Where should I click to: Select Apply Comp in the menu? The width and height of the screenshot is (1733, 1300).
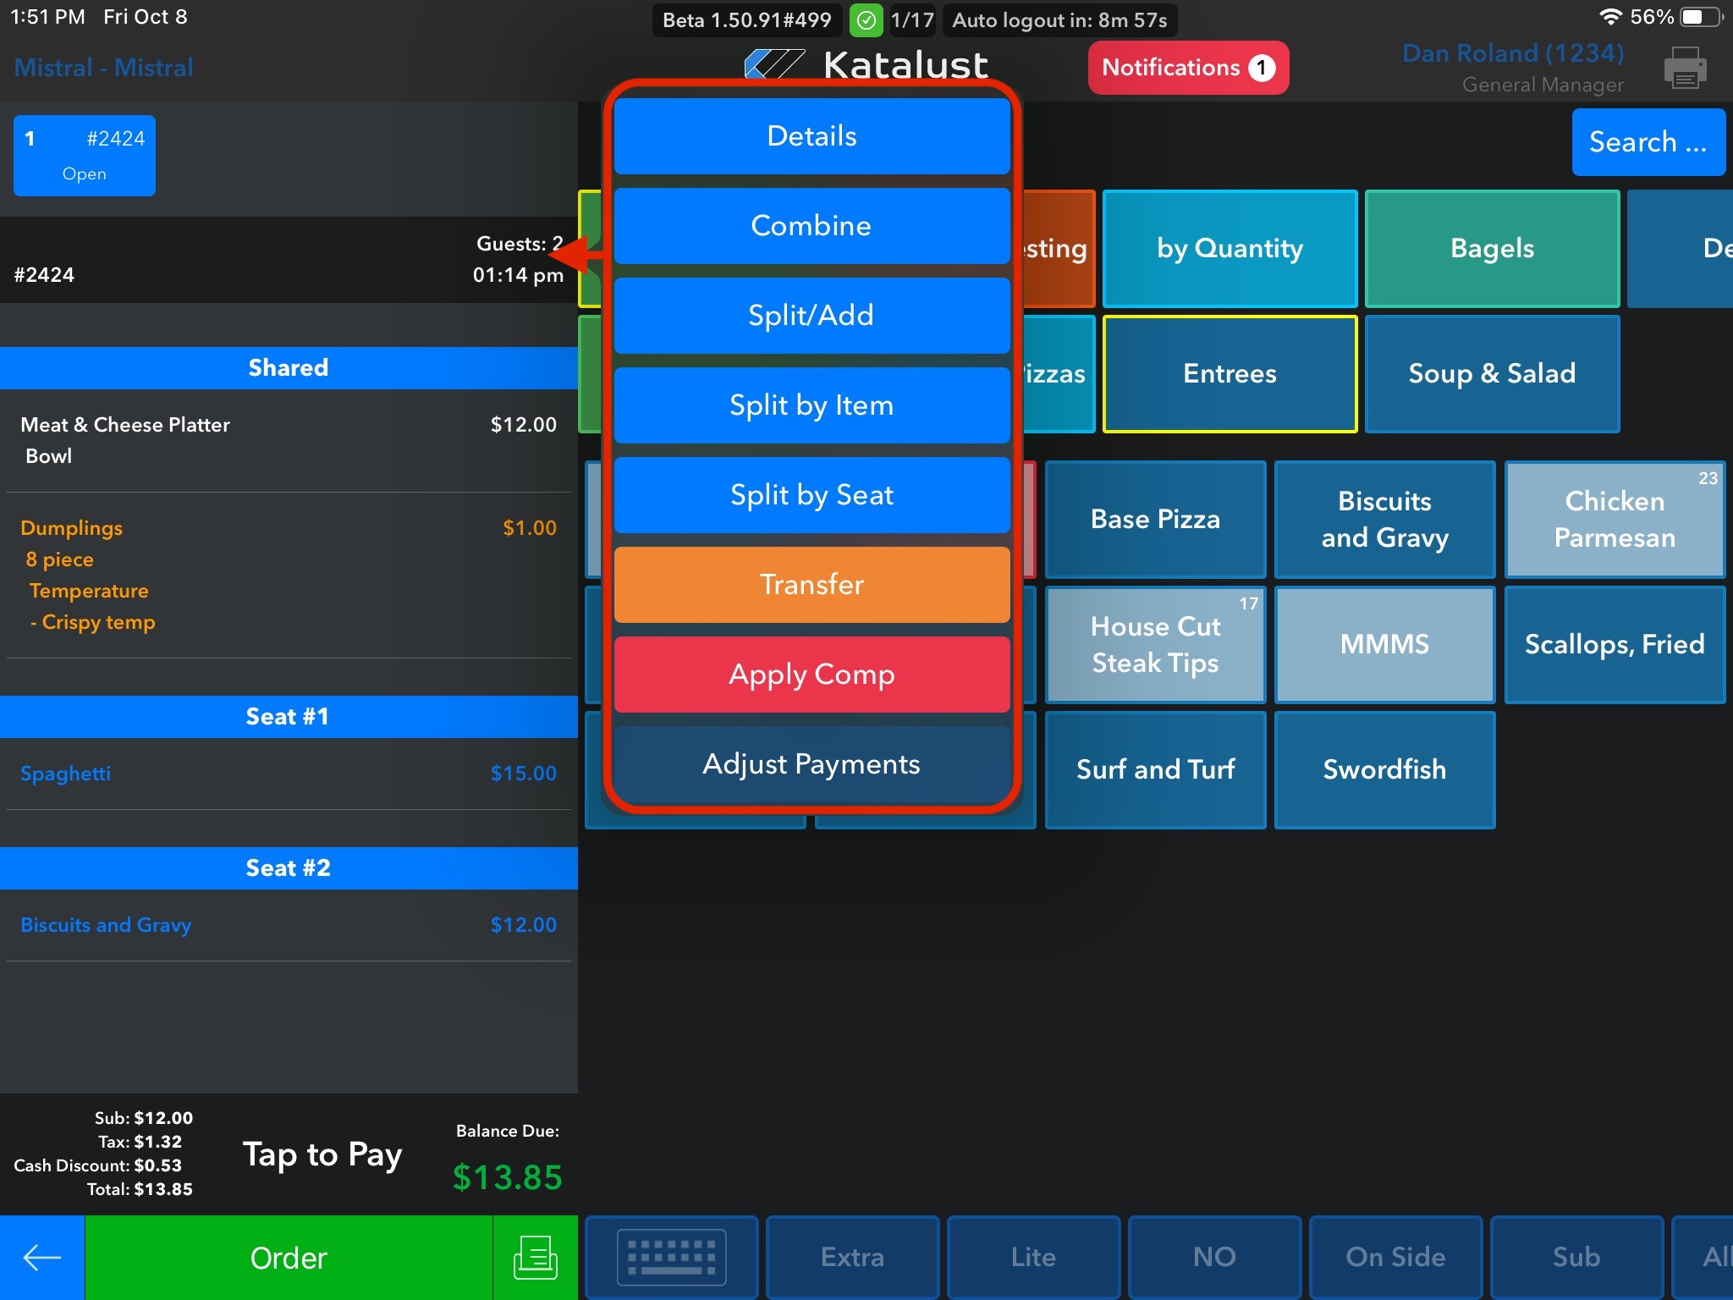click(x=811, y=675)
